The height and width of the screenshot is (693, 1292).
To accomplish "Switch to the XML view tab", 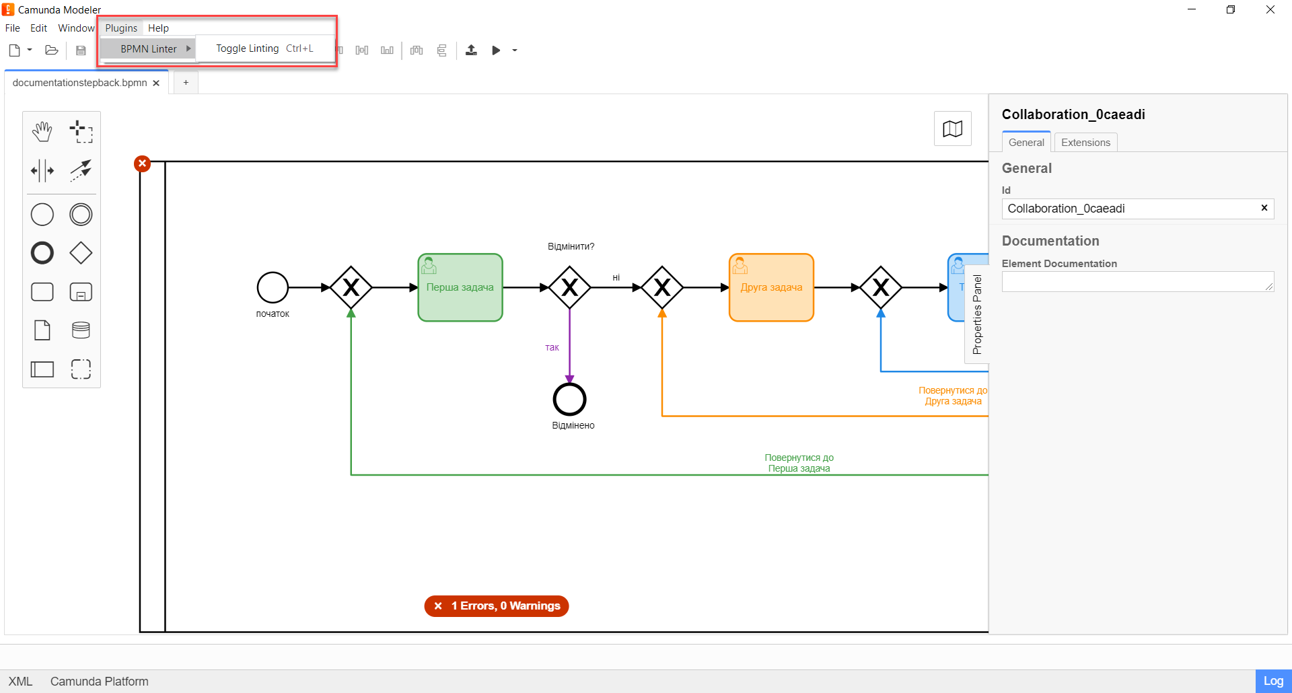I will point(20,682).
